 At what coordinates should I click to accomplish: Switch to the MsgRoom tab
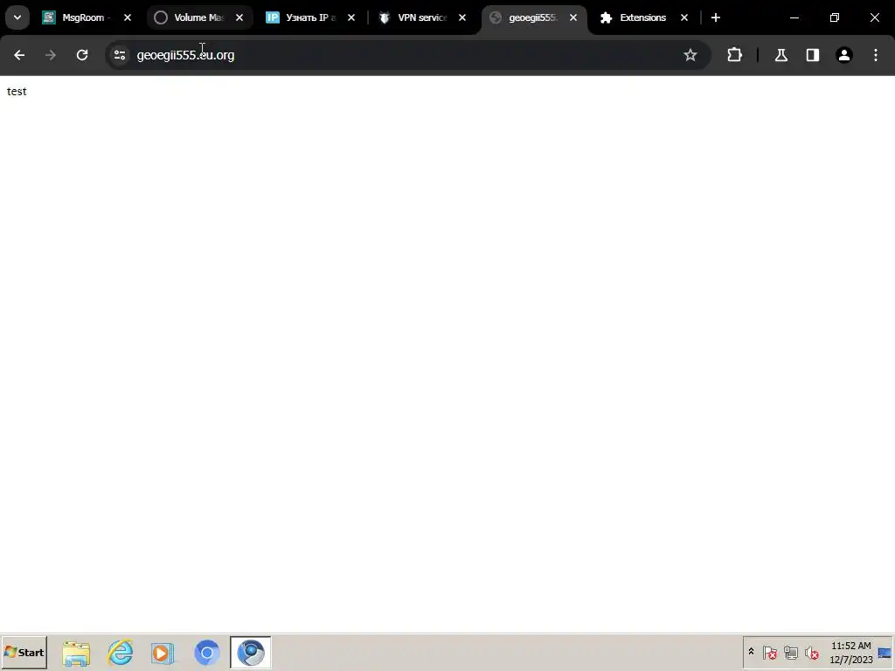(x=87, y=17)
